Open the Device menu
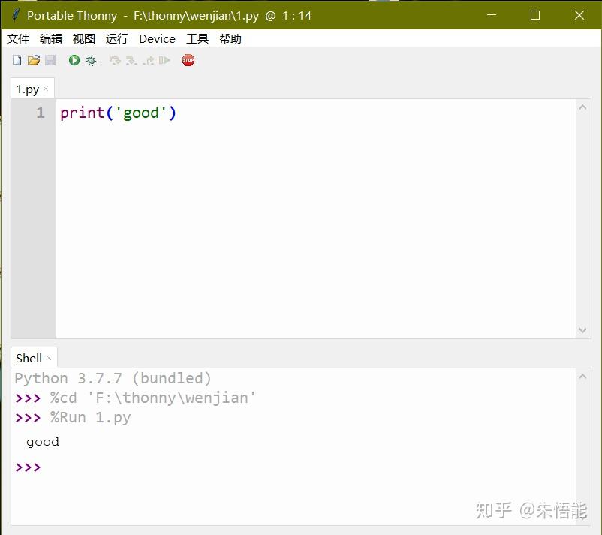 [x=158, y=39]
